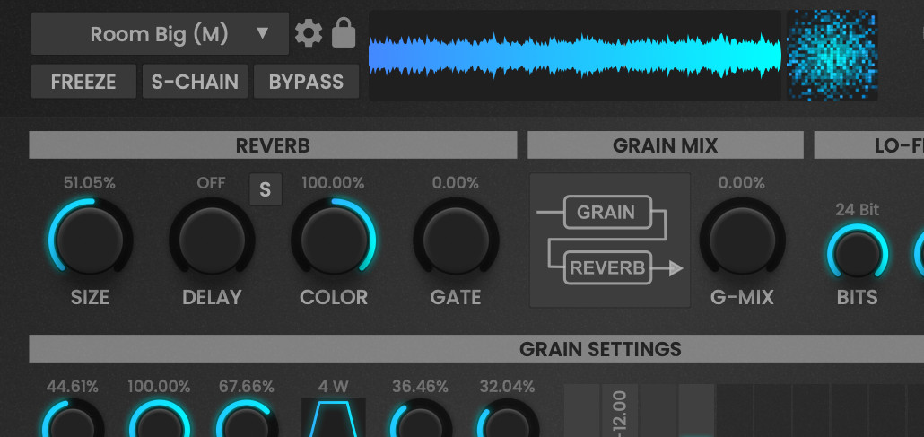
Task: Open the Room Big (M) preset dropdown
Action: (159, 35)
